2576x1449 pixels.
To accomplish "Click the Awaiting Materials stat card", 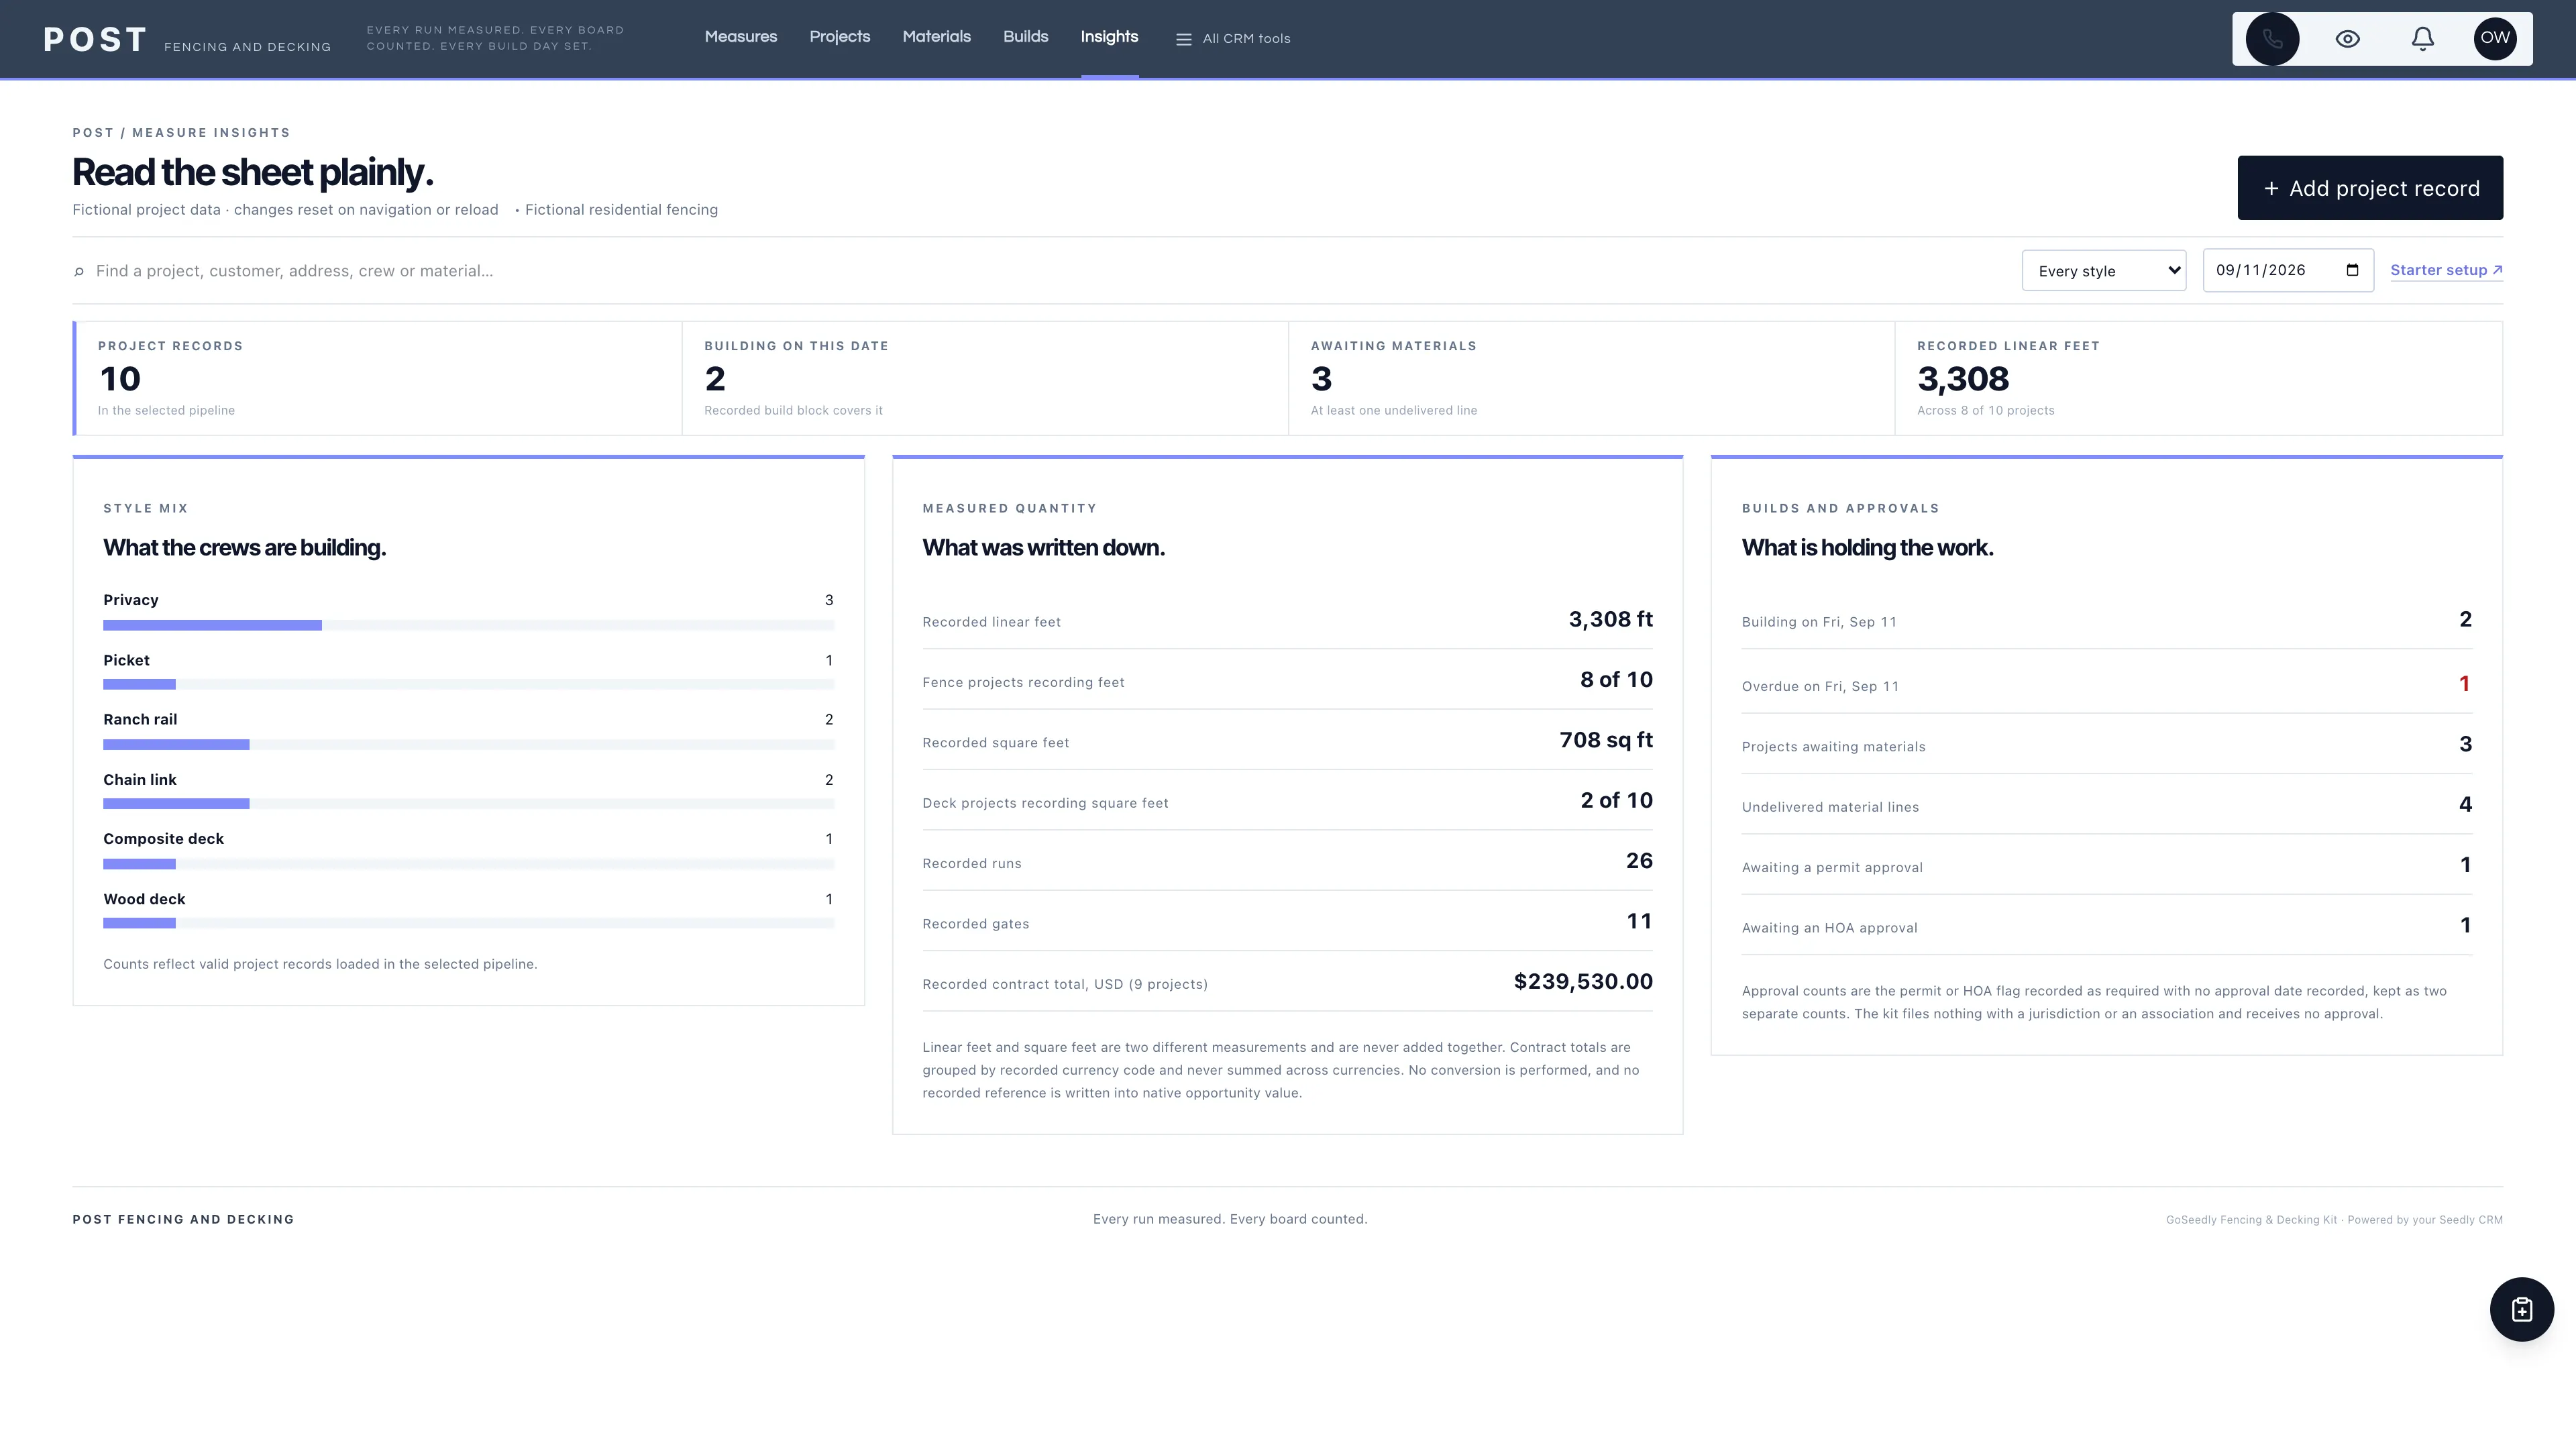I will coord(1591,378).
